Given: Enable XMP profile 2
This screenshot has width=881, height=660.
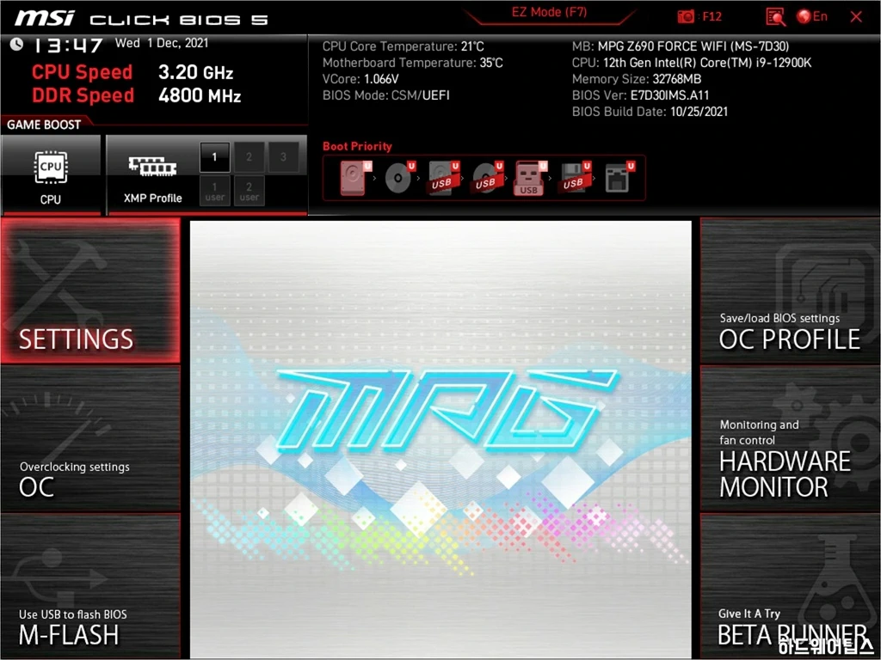Looking at the screenshot, I should pyautogui.click(x=249, y=157).
